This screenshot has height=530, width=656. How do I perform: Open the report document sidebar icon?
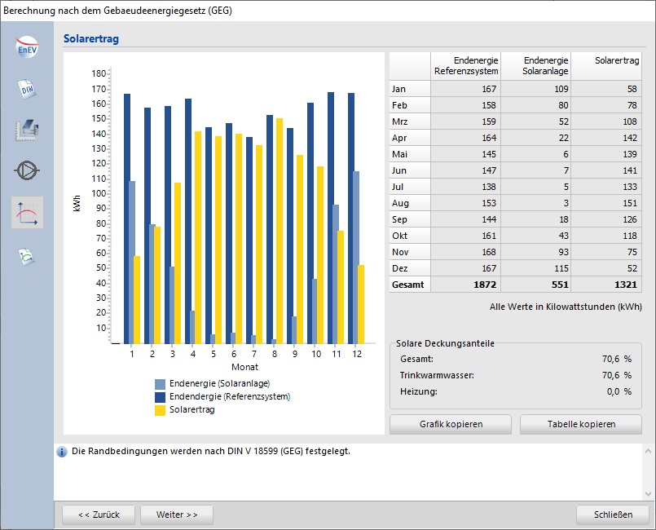[25, 255]
